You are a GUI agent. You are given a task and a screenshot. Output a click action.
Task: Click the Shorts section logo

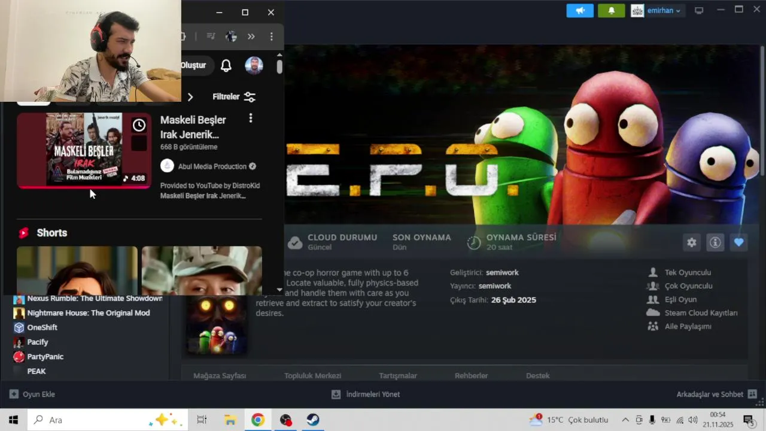point(23,233)
